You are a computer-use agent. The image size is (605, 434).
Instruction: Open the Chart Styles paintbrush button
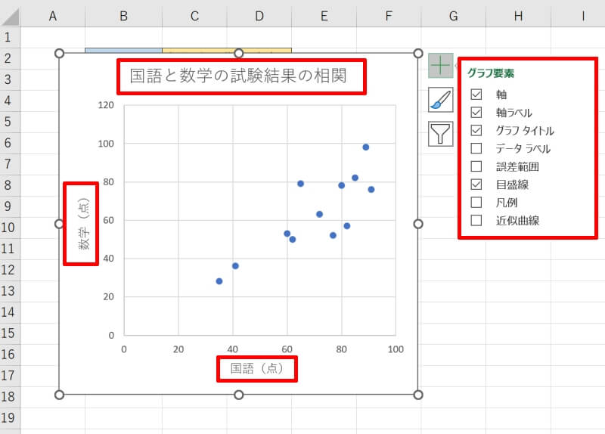pyautogui.click(x=441, y=100)
